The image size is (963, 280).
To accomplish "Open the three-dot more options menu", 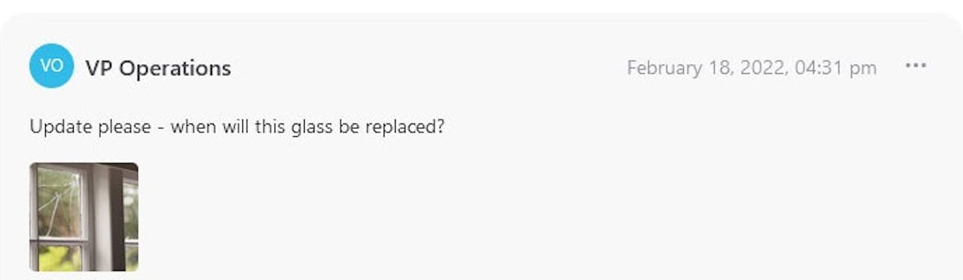I will pos(916,66).
